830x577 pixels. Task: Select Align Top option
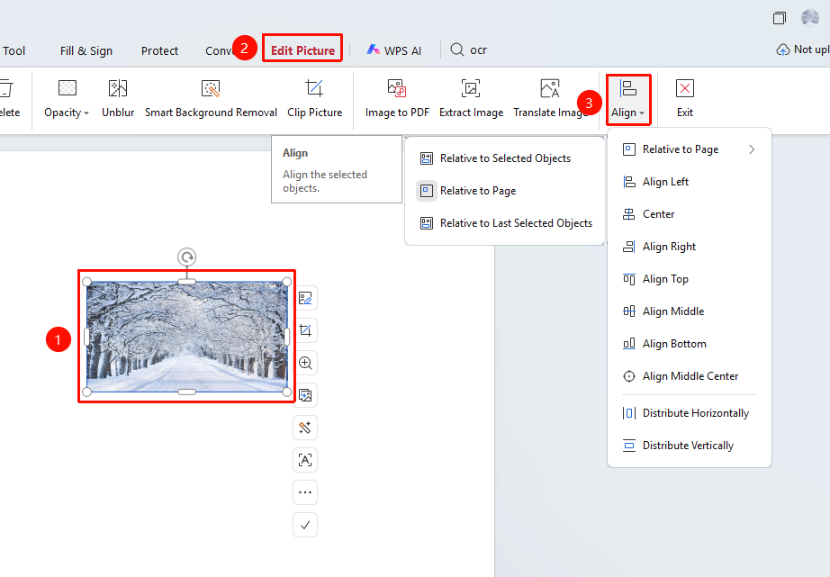[690, 278]
